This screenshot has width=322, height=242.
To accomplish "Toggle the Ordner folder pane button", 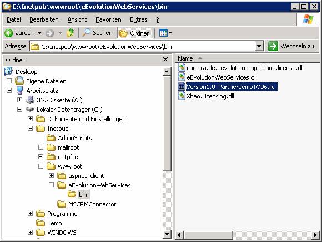I will coord(135,33).
